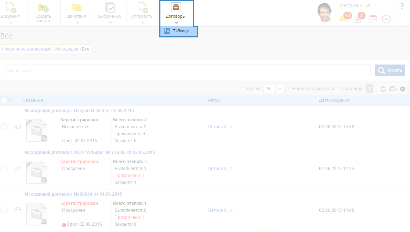Expand the select-all checkbox dropdown arrow
The width and height of the screenshot is (410, 232).
[10, 100]
